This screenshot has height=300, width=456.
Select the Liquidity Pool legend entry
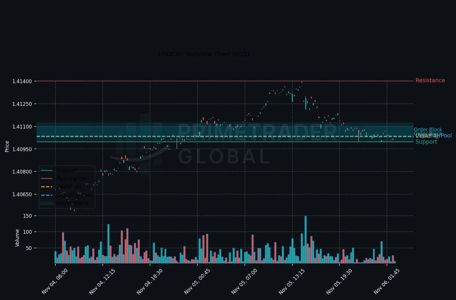coord(75,195)
